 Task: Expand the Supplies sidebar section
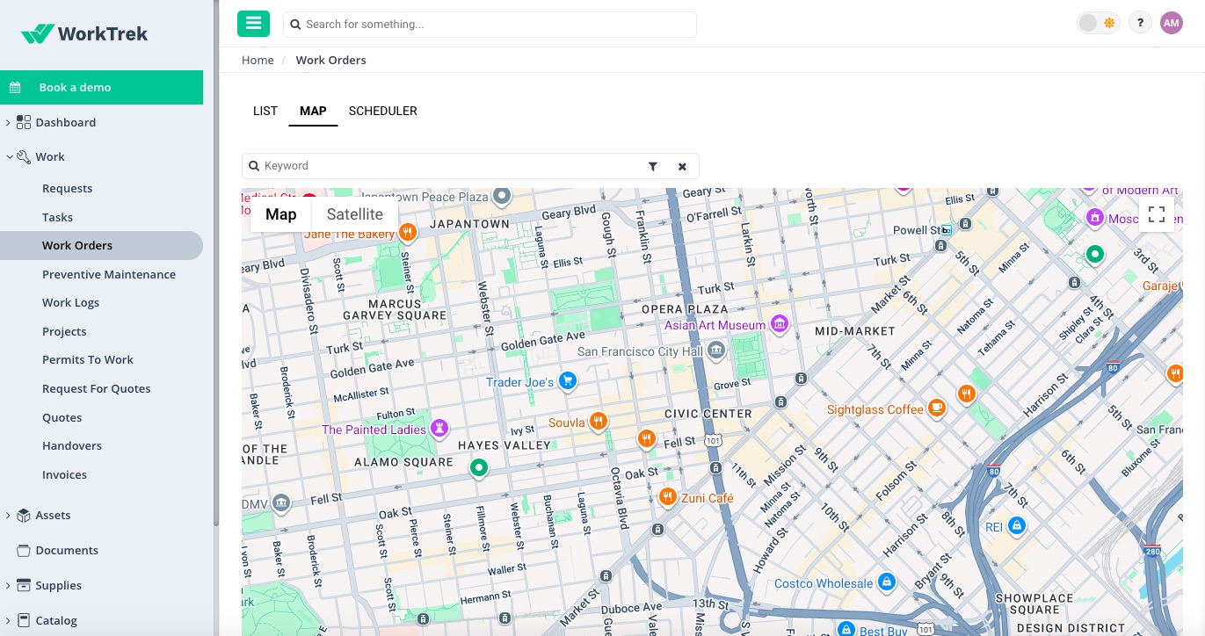click(x=8, y=585)
